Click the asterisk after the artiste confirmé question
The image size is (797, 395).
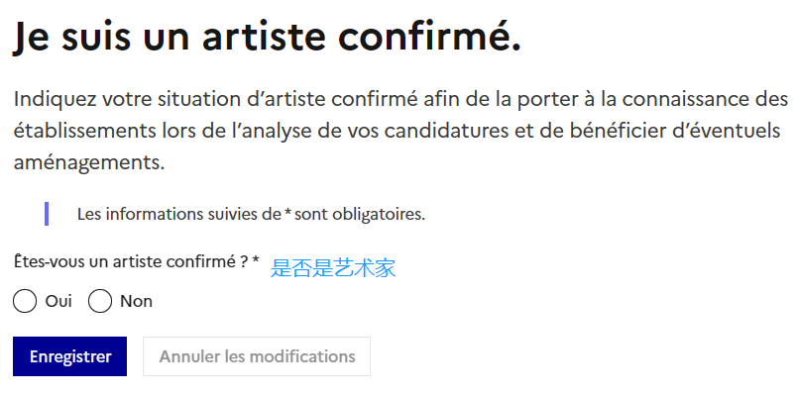point(256,260)
